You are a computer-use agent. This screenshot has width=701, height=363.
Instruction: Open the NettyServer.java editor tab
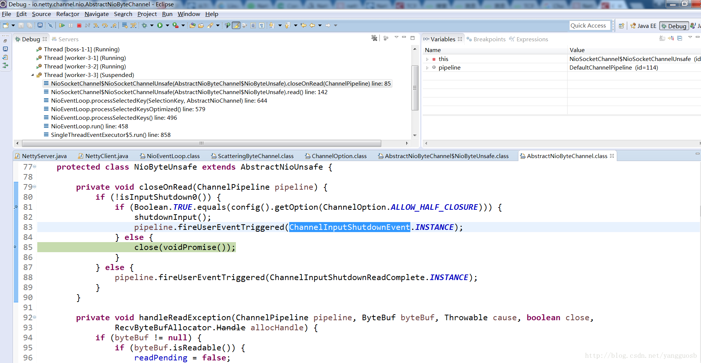coord(41,156)
